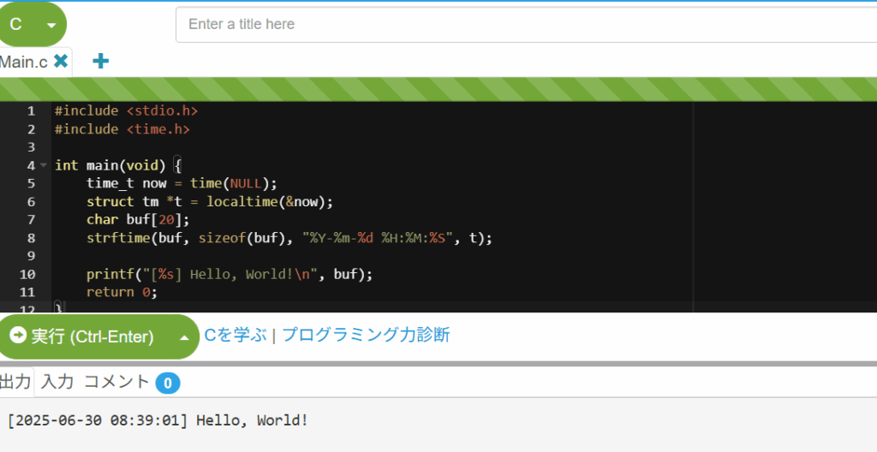
Task: Switch to the 入力 tab
Action: pos(57,382)
